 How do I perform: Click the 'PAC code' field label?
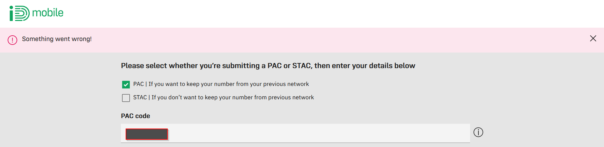[x=136, y=116]
